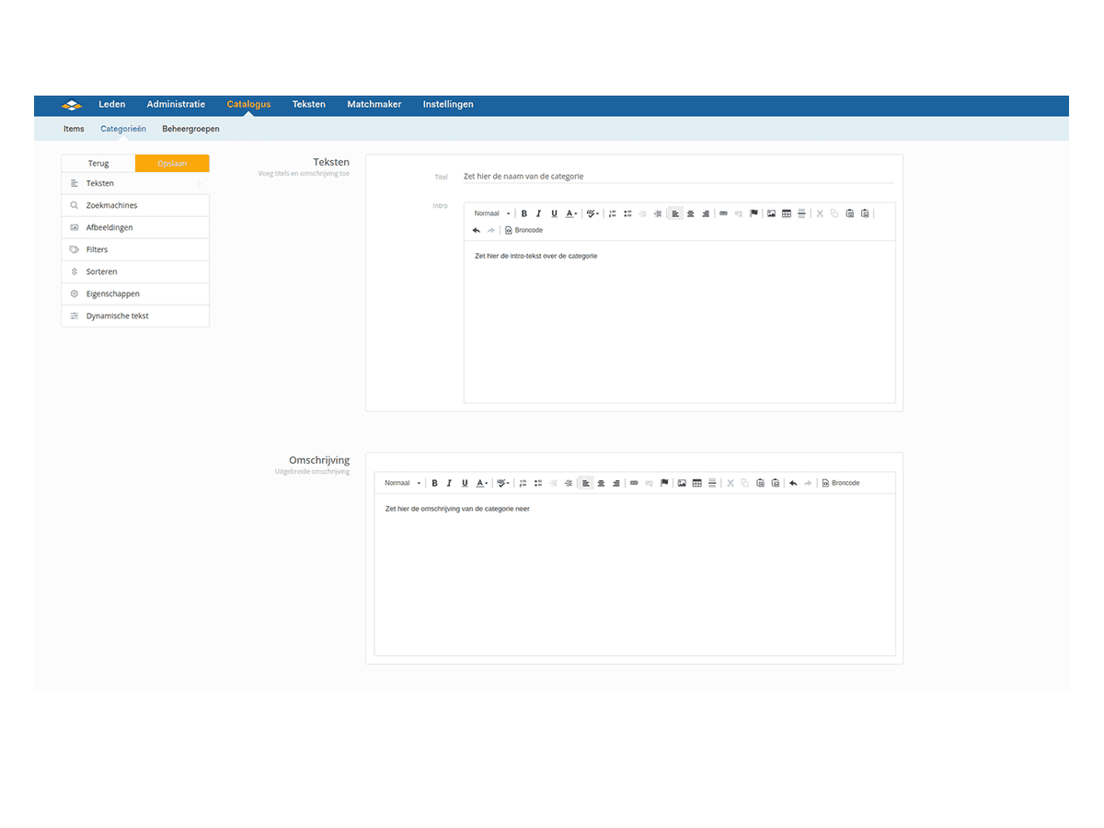Insert table in the Omschrijving editor toolbar
The width and height of the screenshot is (1104, 828).
(x=696, y=483)
